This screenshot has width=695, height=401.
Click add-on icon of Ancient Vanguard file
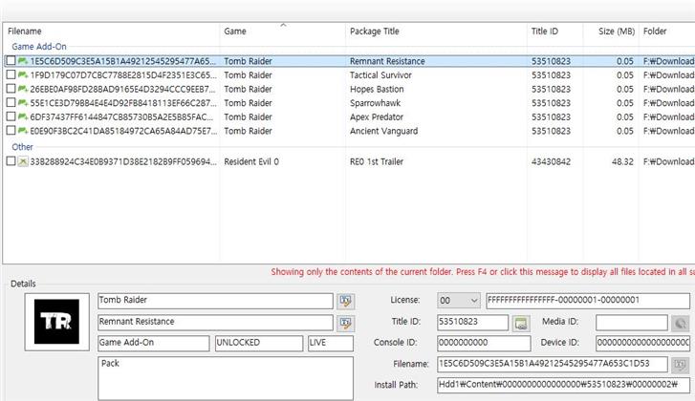[x=23, y=131]
